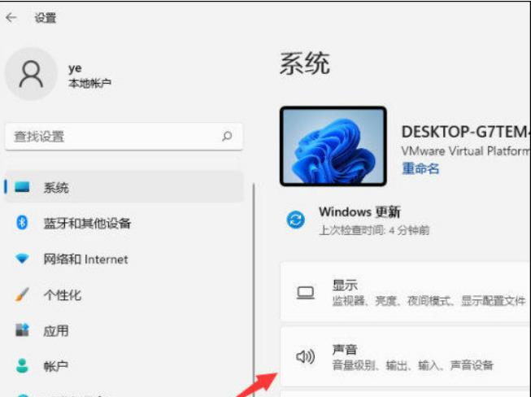531x397 pixels.
Task: Select 系统 in the sidebar
Action: [x=124, y=187]
